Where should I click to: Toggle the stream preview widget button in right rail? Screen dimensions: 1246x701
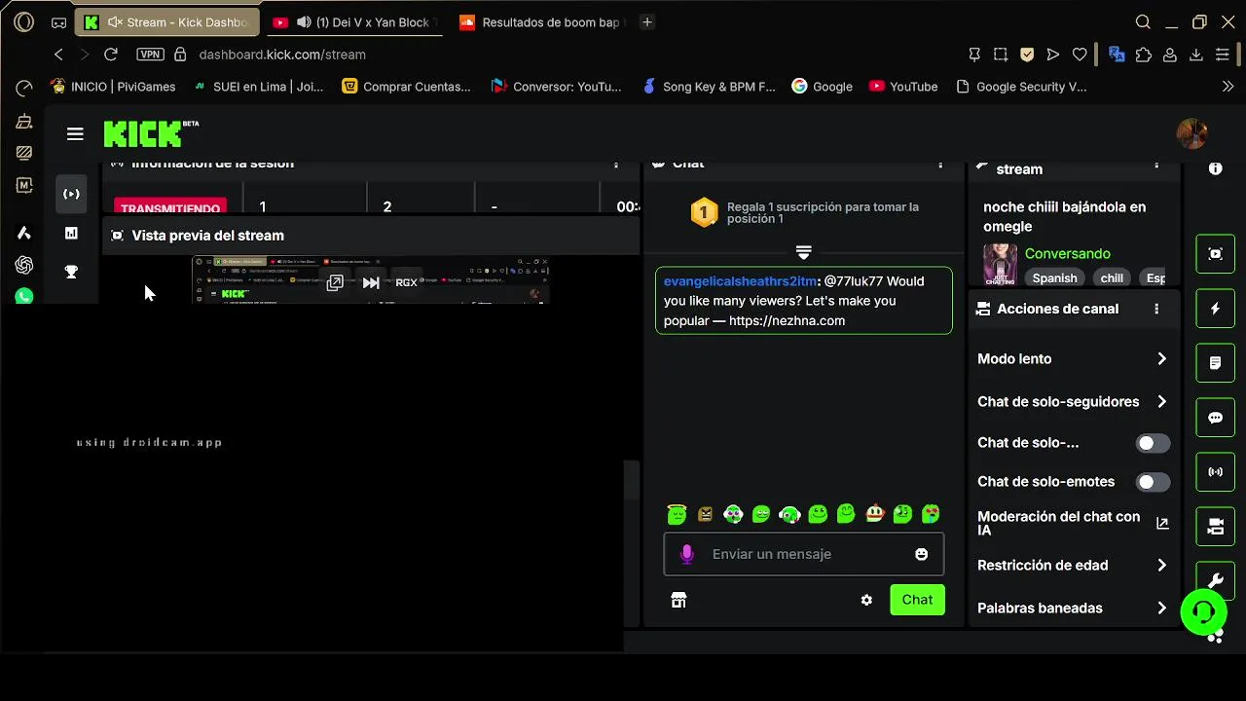point(1215,254)
